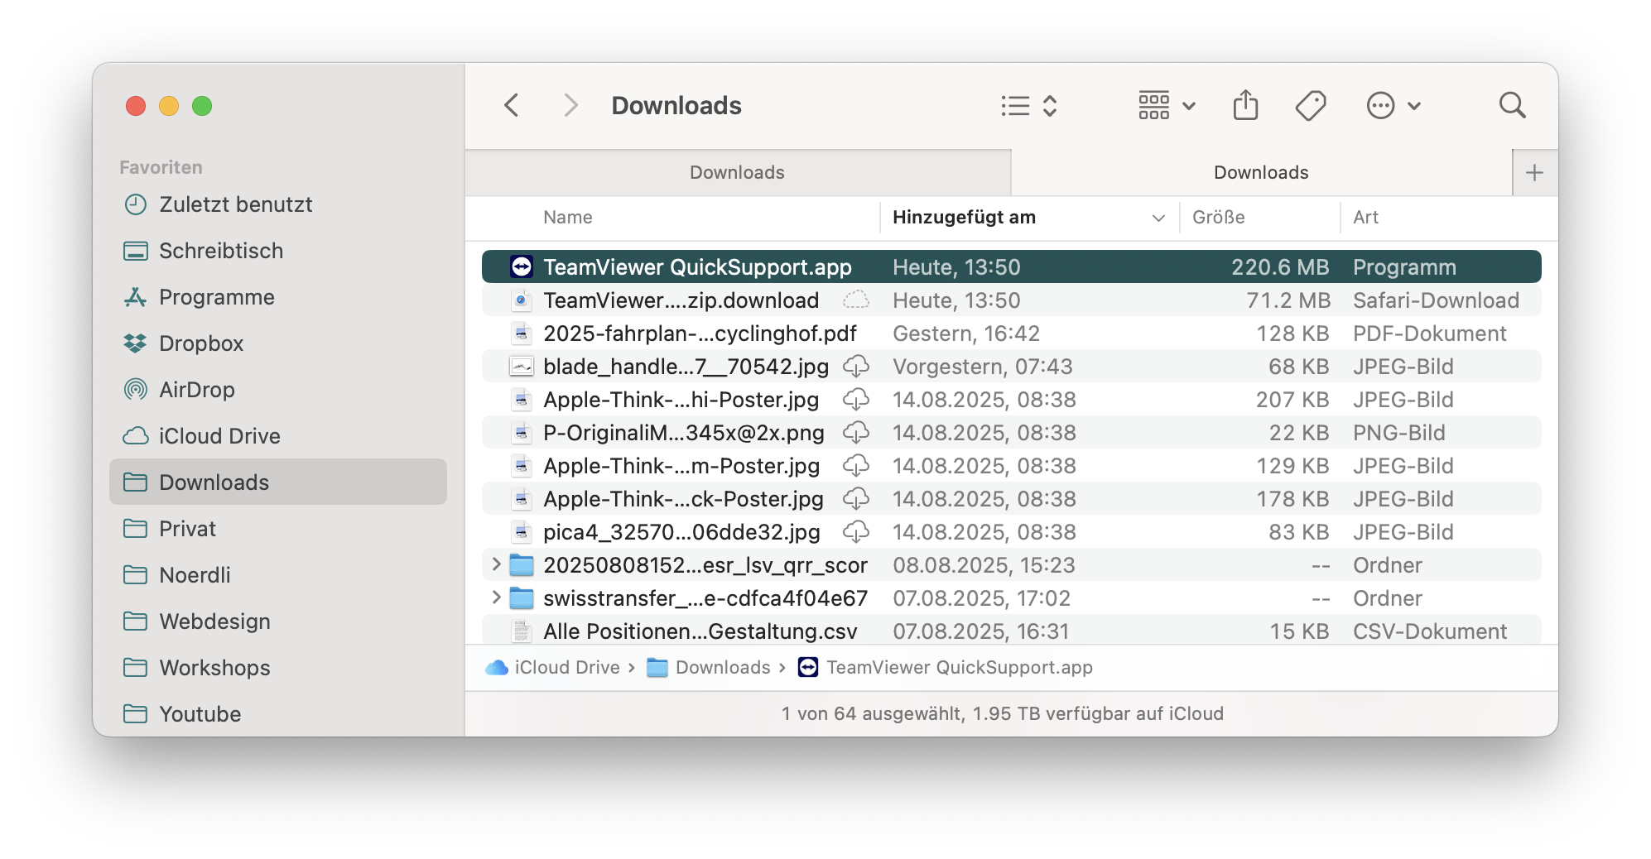Viewport: 1651px width, 859px height.
Task: Add a new tab with the plus button
Action: [x=1534, y=172]
